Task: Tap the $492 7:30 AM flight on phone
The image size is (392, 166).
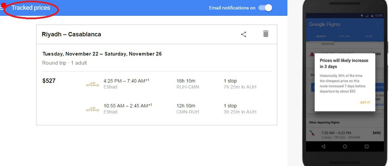Action: pyautogui.click(x=344, y=135)
